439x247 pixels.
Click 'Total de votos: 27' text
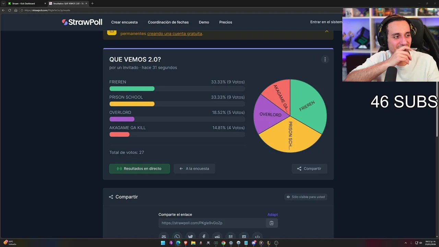point(127,152)
